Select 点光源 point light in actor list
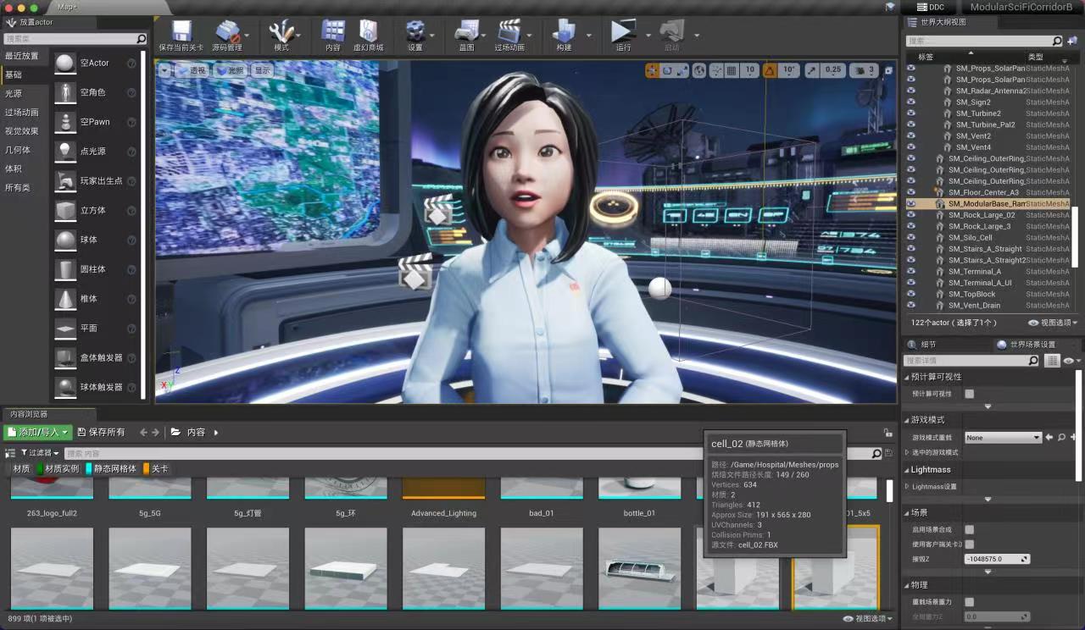Image resolution: width=1085 pixels, height=630 pixels. coord(92,152)
